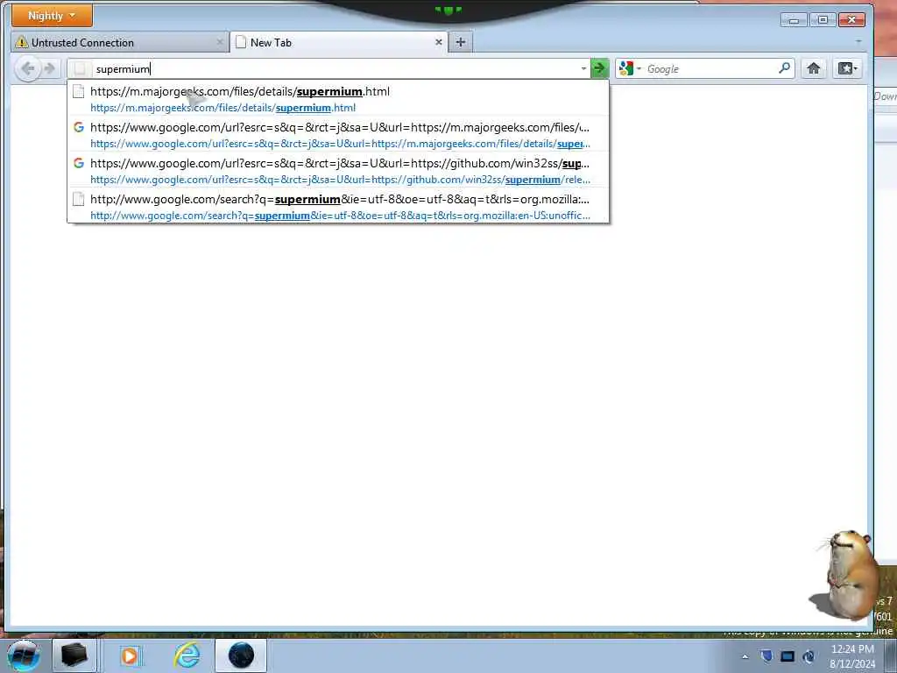Click the magnifier search icon
The width and height of the screenshot is (897, 673).
(x=784, y=68)
